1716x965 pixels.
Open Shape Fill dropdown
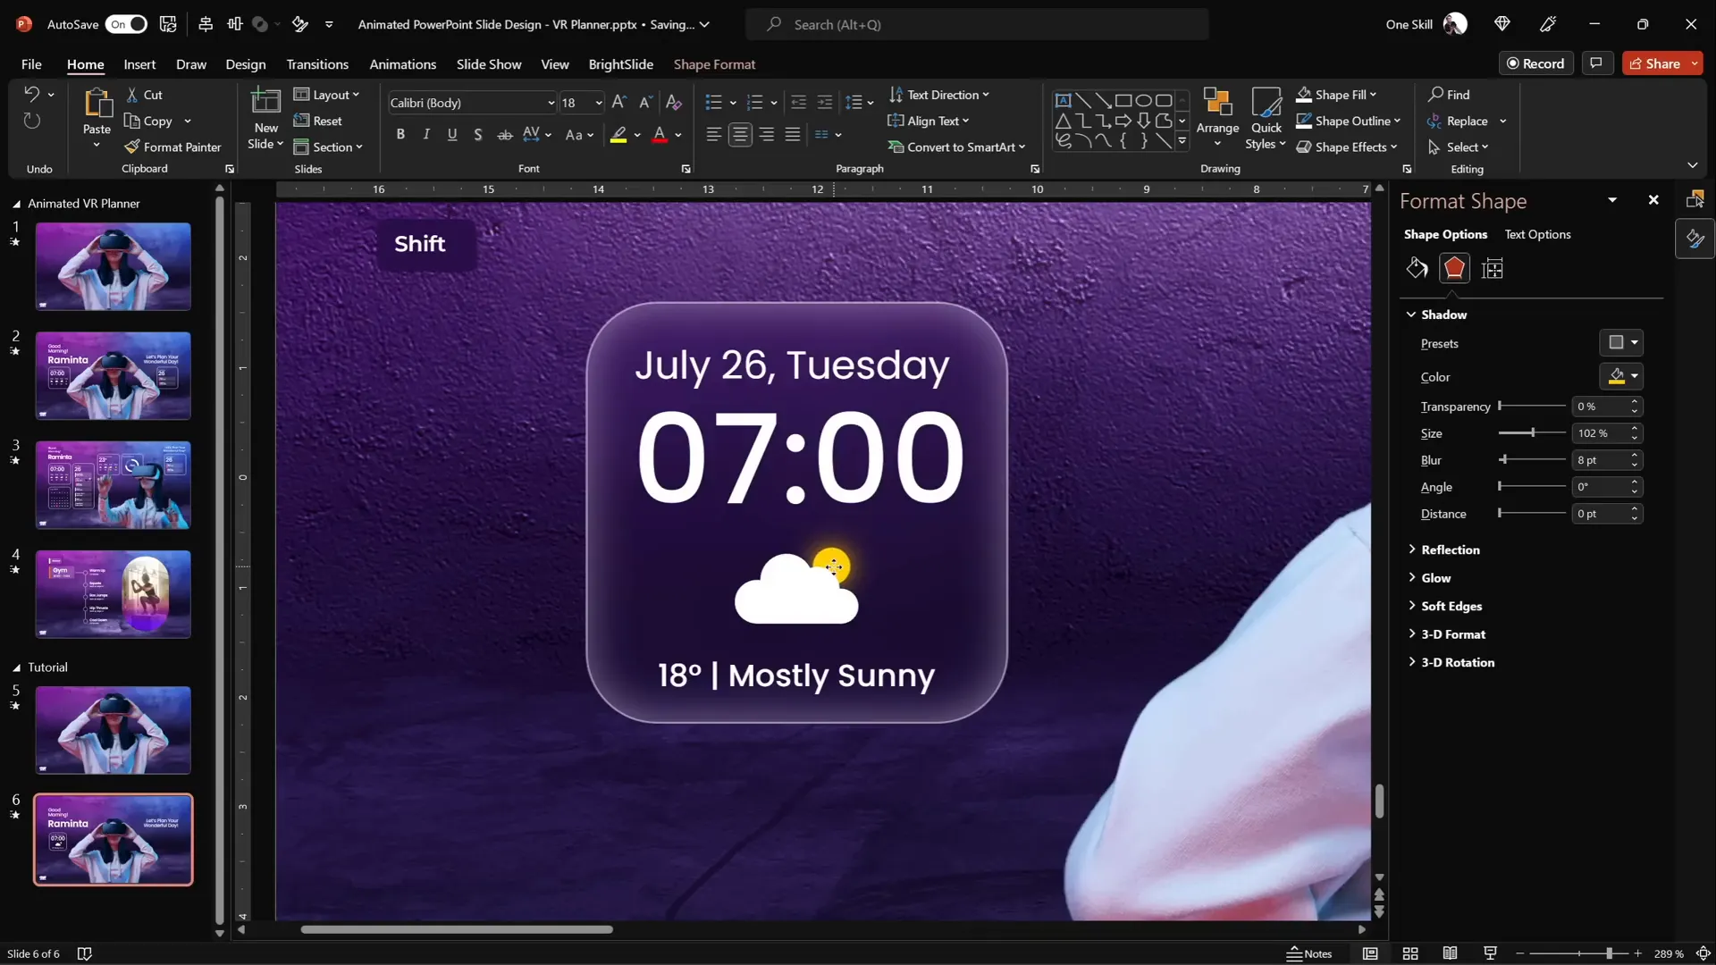[1336, 95]
